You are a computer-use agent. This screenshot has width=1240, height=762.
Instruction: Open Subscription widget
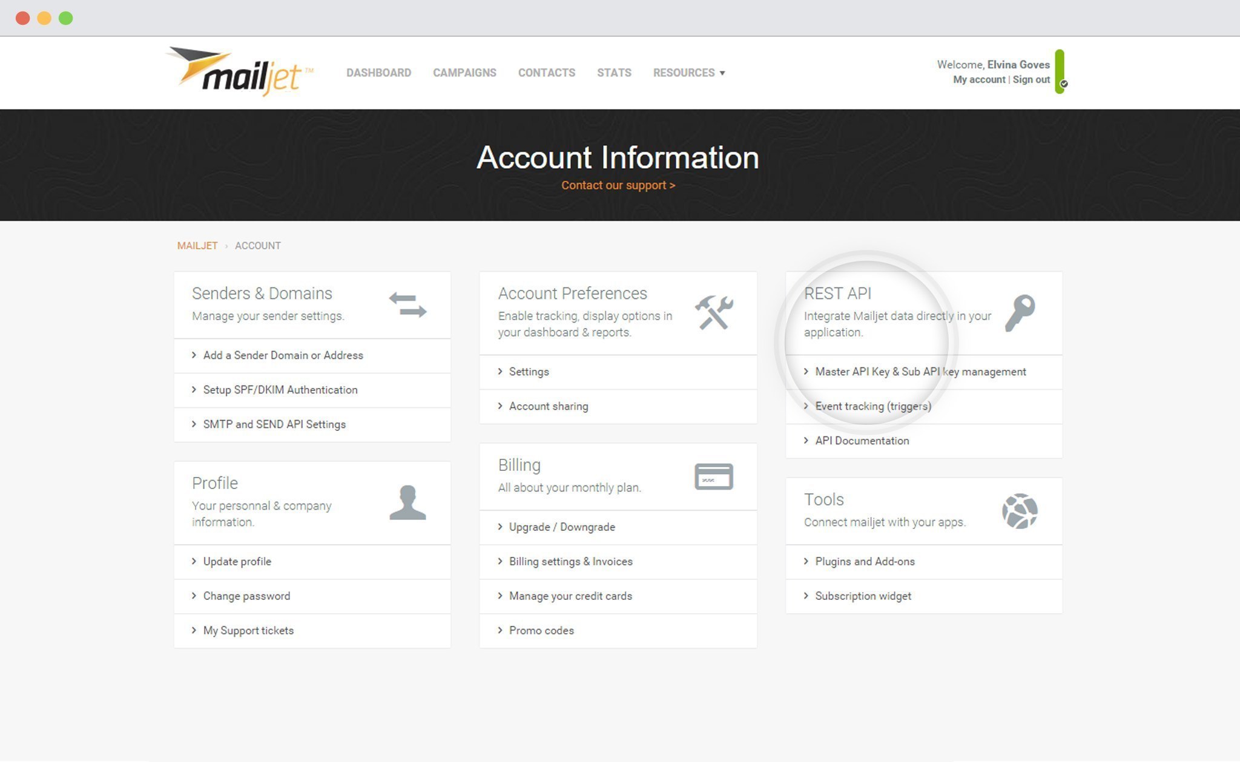[924, 596]
